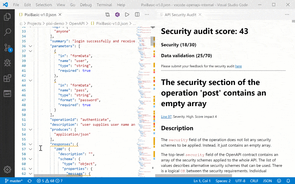Click the 'Security (18/30)' heading

point(179,45)
